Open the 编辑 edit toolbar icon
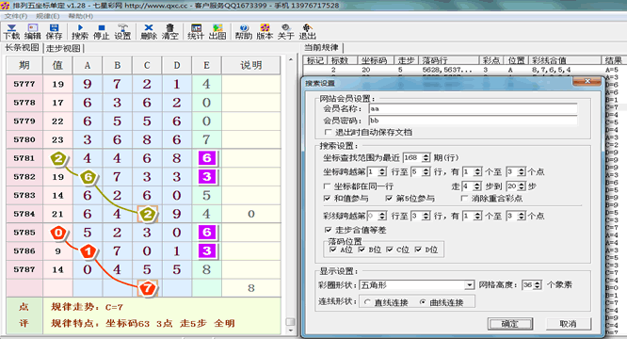This screenshot has width=627, height=339. [x=32, y=32]
